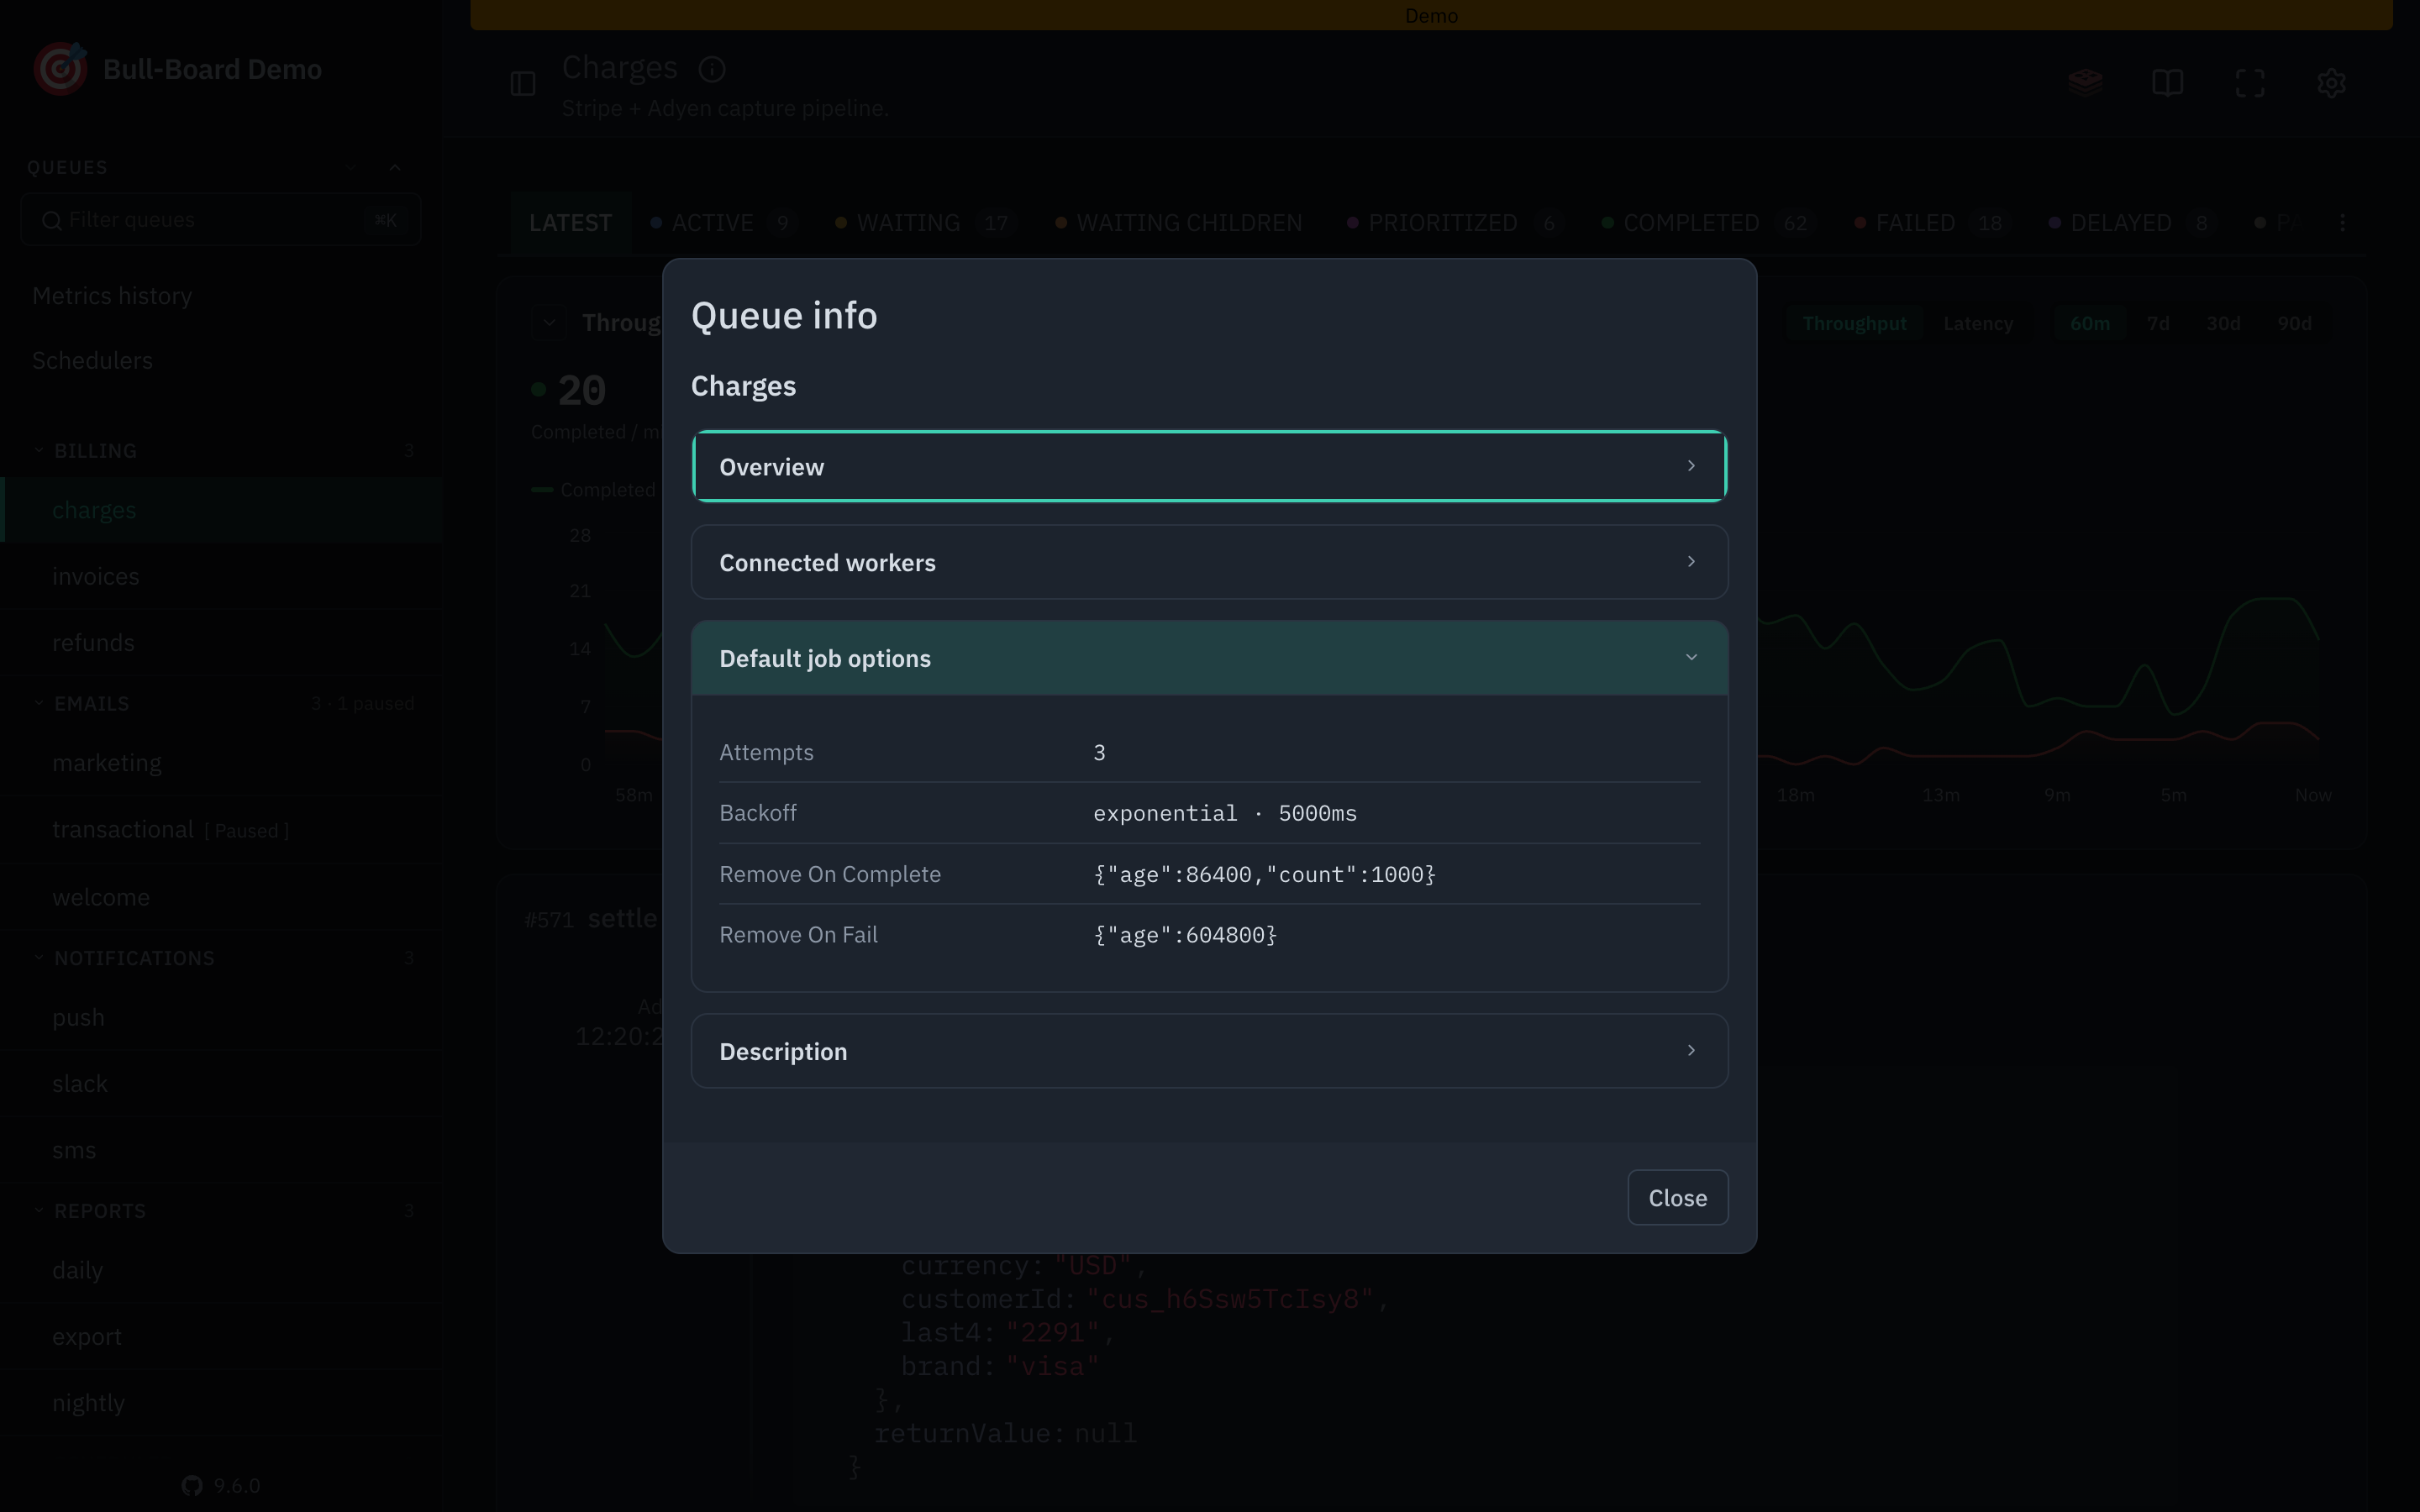Viewport: 2420px width, 1512px height.
Task: Collapse the Default job options section
Action: (1209, 658)
